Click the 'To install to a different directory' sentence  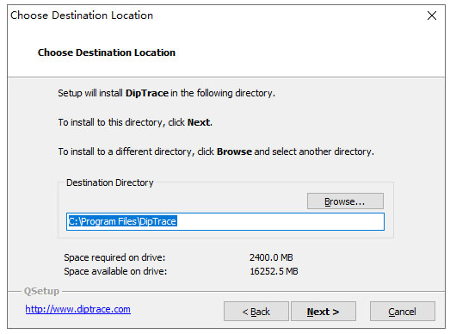pos(216,152)
